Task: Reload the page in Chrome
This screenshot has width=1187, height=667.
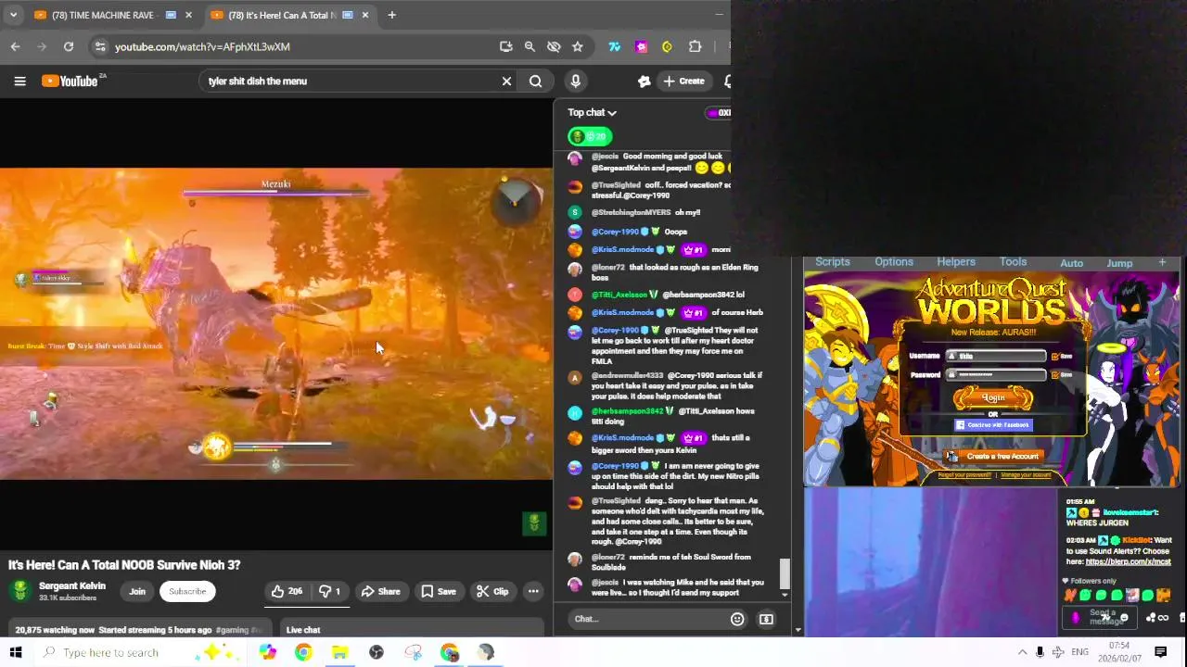Action: pyautogui.click(x=69, y=46)
